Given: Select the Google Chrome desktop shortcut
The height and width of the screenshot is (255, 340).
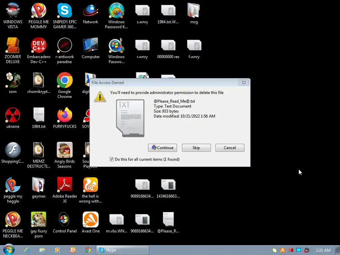Looking at the screenshot, I should [65, 85].
